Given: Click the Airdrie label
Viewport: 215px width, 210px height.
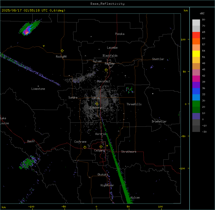Looking at the screenshot, I should point(101,134).
